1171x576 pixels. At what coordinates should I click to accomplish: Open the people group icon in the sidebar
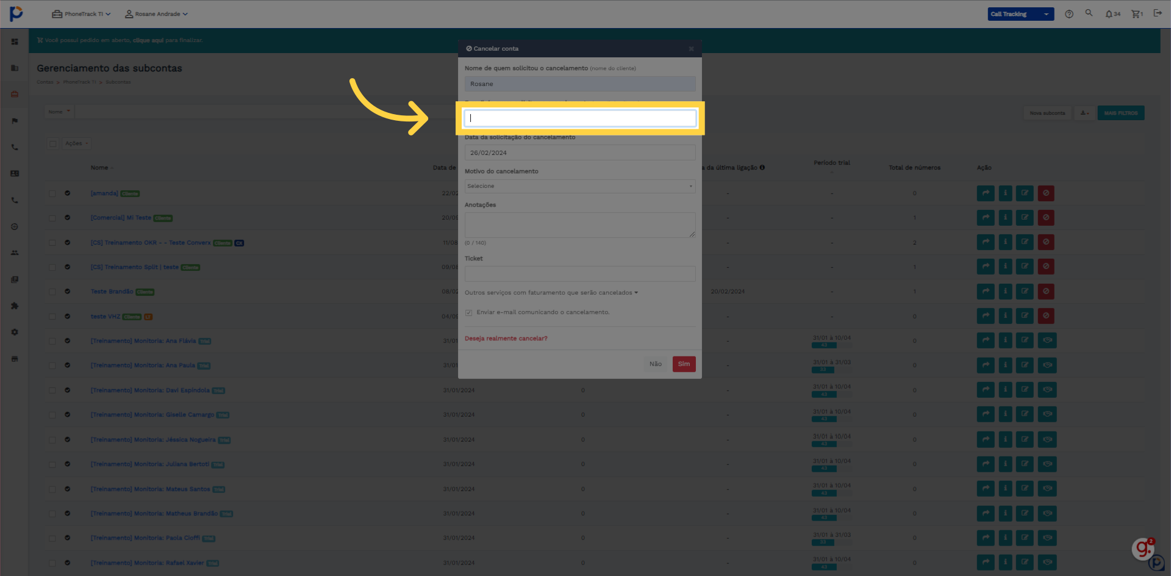click(x=15, y=253)
